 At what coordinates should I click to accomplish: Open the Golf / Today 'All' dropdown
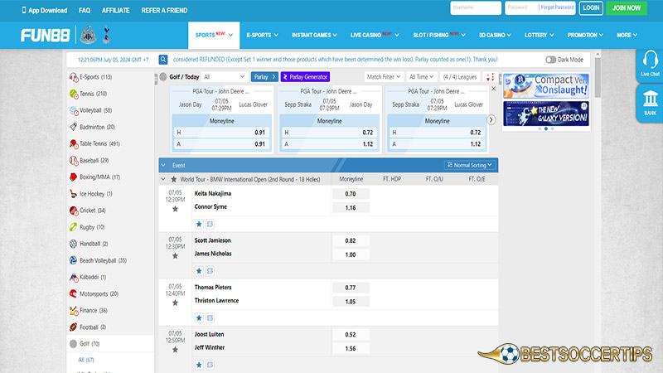[x=224, y=77]
